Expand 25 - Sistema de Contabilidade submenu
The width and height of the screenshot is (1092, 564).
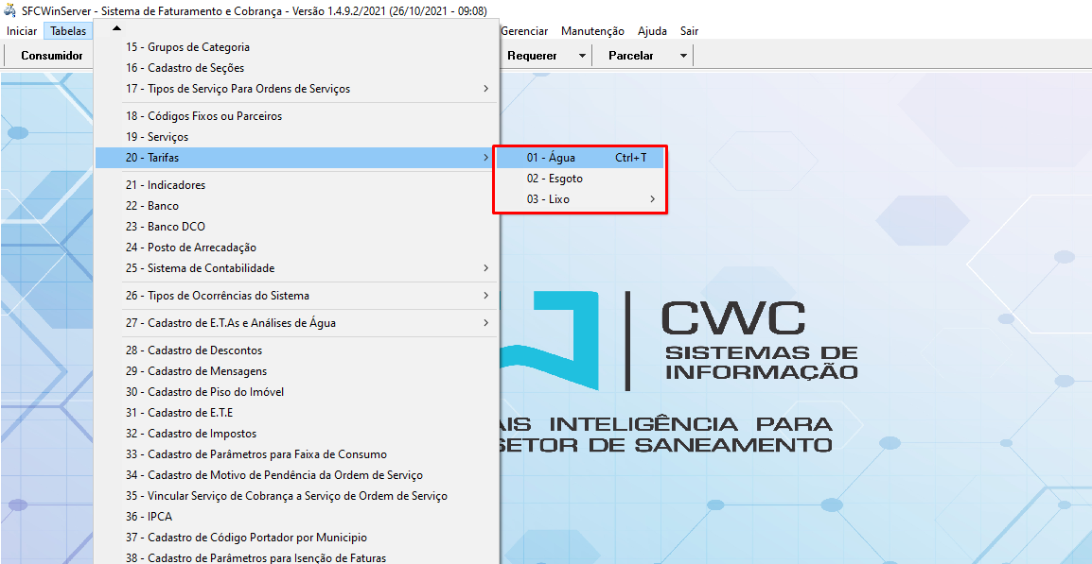[297, 268]
